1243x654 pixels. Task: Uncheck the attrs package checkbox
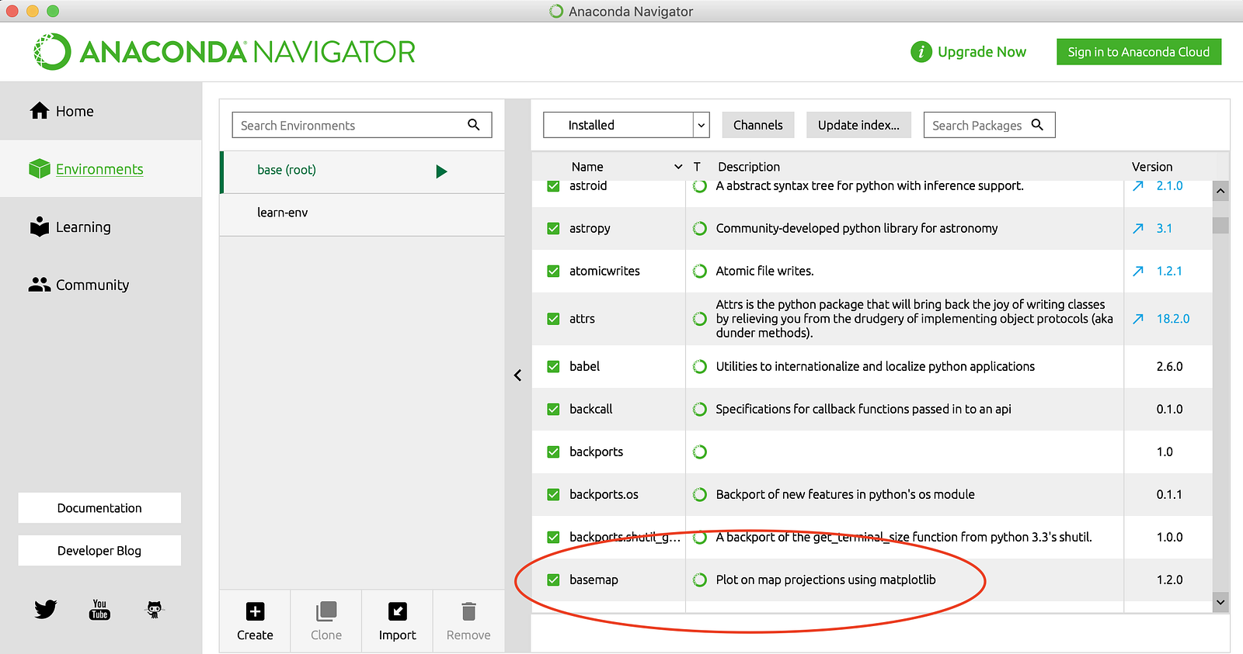click(x=553, y=319)
